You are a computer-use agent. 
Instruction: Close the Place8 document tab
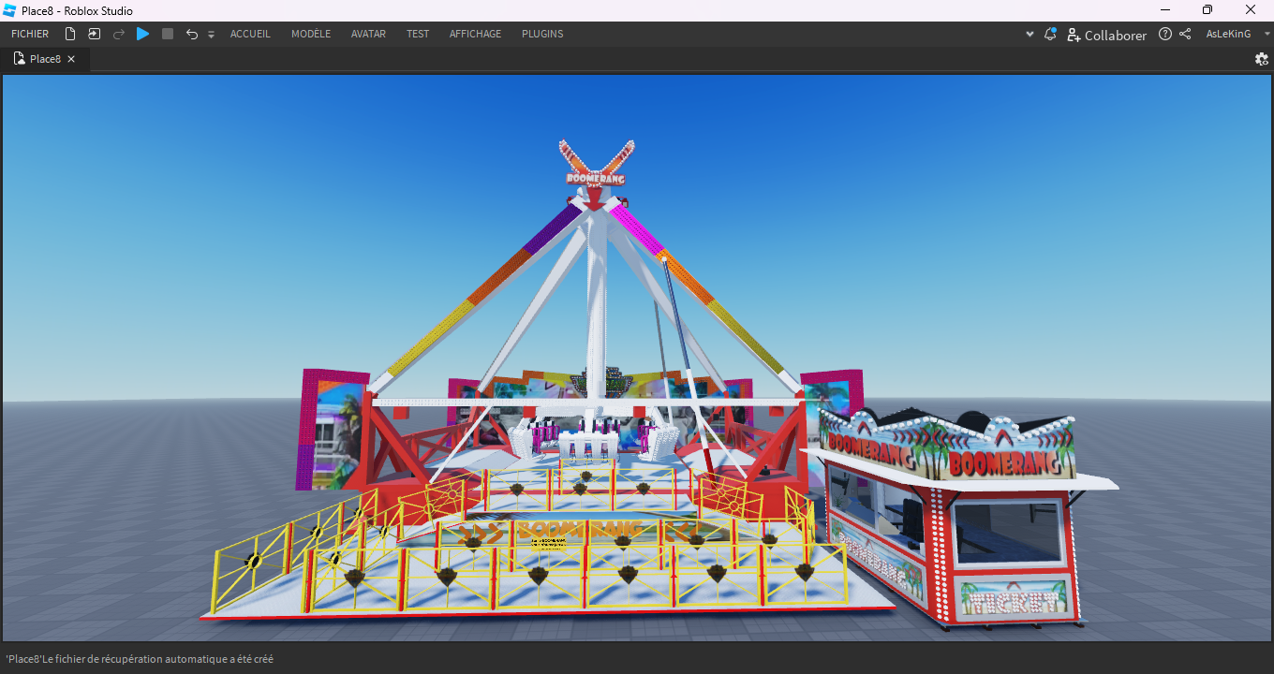pyautogui.click(x=71, y=59)
